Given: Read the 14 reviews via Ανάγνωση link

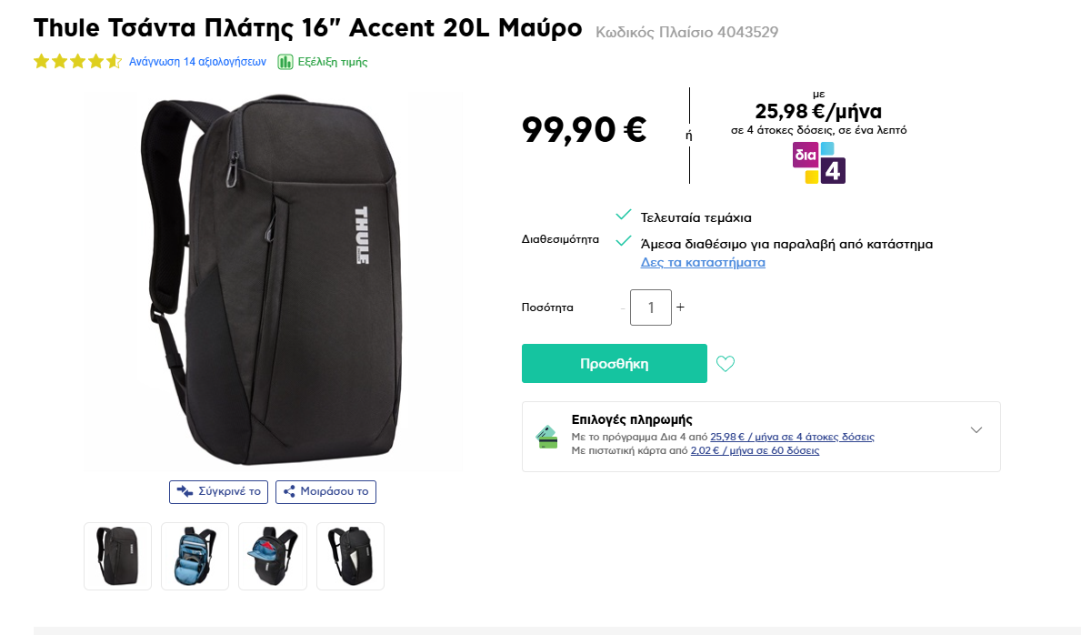Looking at the screenshot, I should click(x=197, y=62).
